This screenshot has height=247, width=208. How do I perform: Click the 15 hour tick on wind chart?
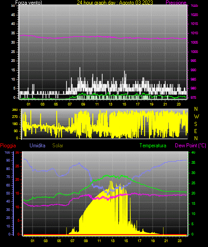[124, 104]
